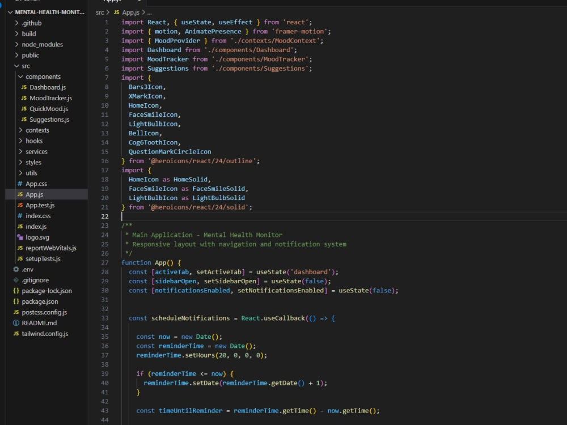
Task: Open package.json file
Action: [40, 302]
